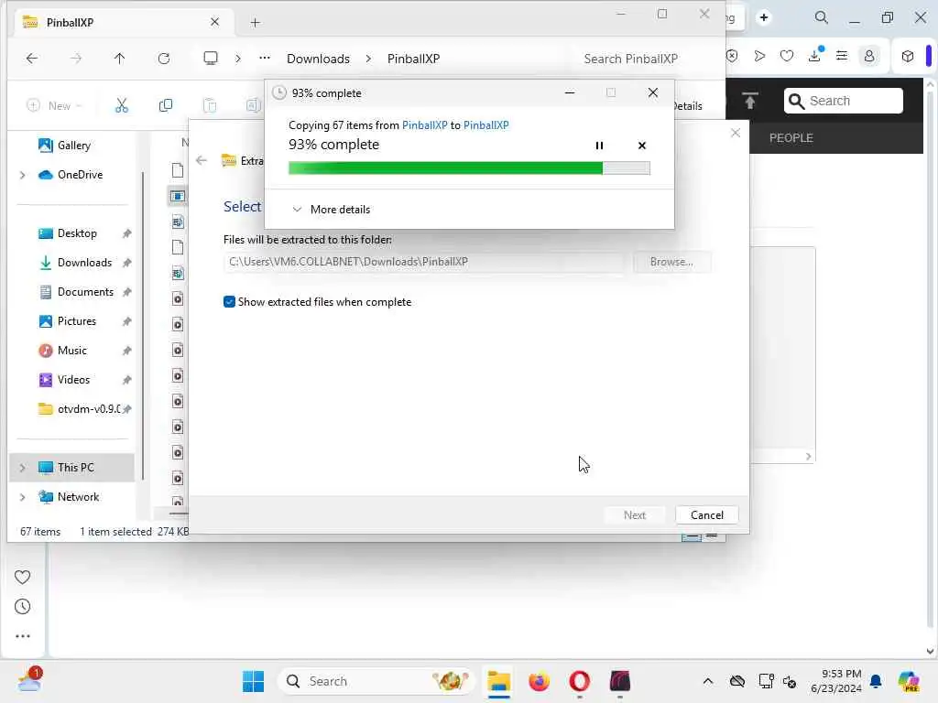Click the browser page Search field

coord(844,101)
